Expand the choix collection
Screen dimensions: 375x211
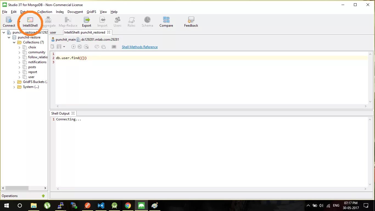(x=19, y=47)
